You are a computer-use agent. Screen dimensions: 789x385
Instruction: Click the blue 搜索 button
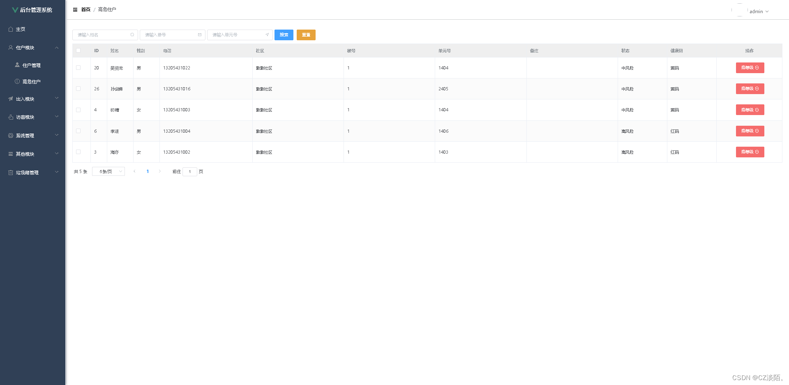[284, 35]
